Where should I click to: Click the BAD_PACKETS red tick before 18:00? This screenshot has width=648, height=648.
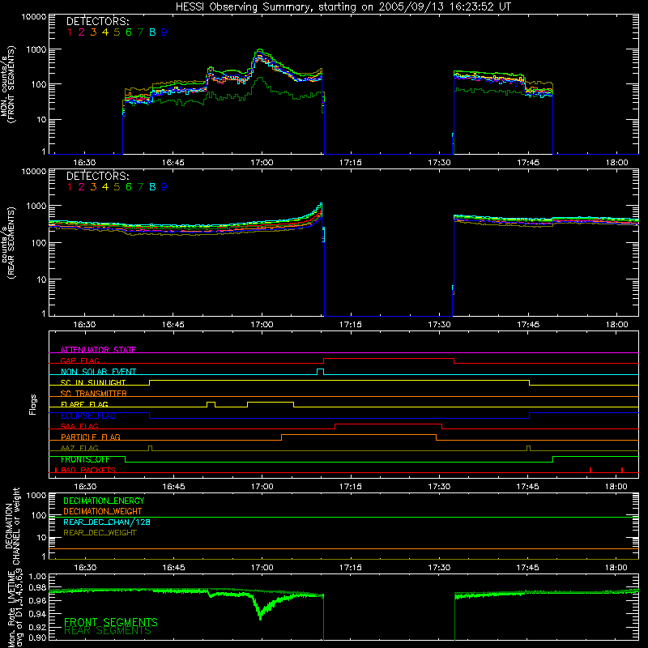tap(590, 470)
